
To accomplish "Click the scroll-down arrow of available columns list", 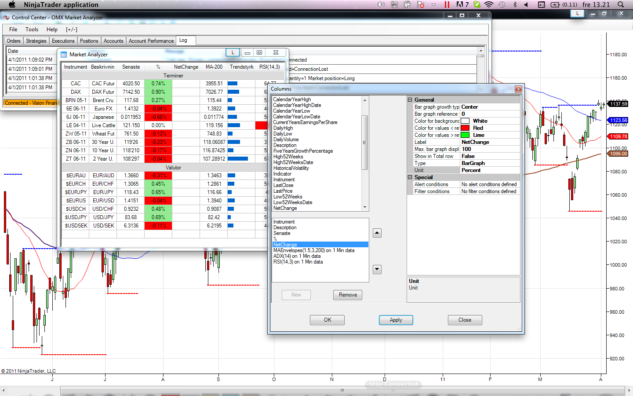I will [x=364, y=207].
